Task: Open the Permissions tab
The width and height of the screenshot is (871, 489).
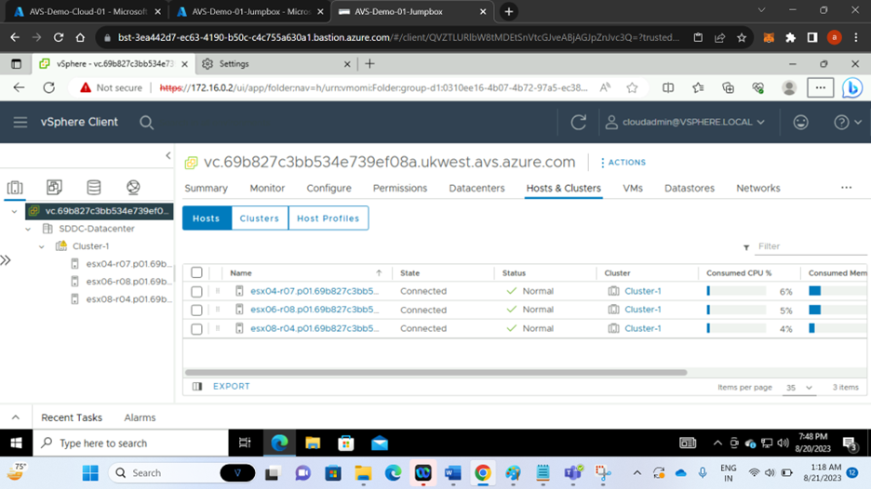Action: (400, 188)
